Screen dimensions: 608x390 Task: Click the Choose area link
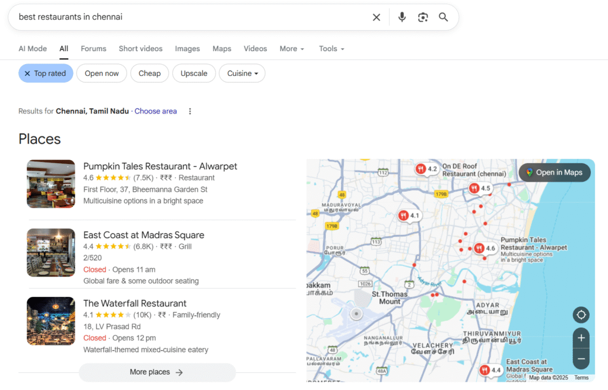point(156,111)
